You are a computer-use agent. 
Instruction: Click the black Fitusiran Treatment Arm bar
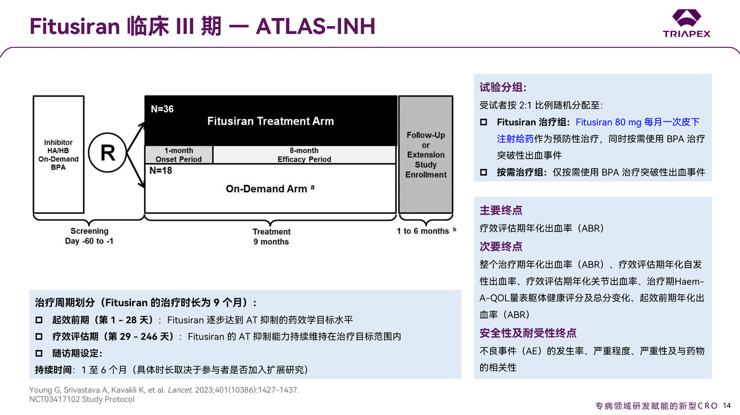(271, 121)
